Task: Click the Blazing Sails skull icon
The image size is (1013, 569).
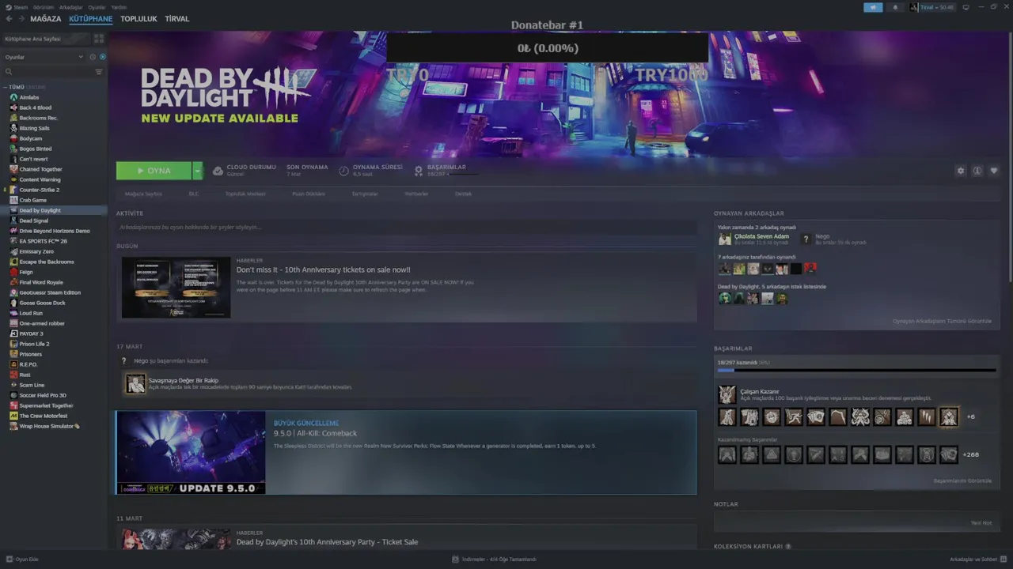Action: coord(13,128)
